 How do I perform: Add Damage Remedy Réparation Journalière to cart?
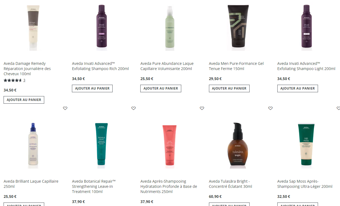(x=24, y=100)
